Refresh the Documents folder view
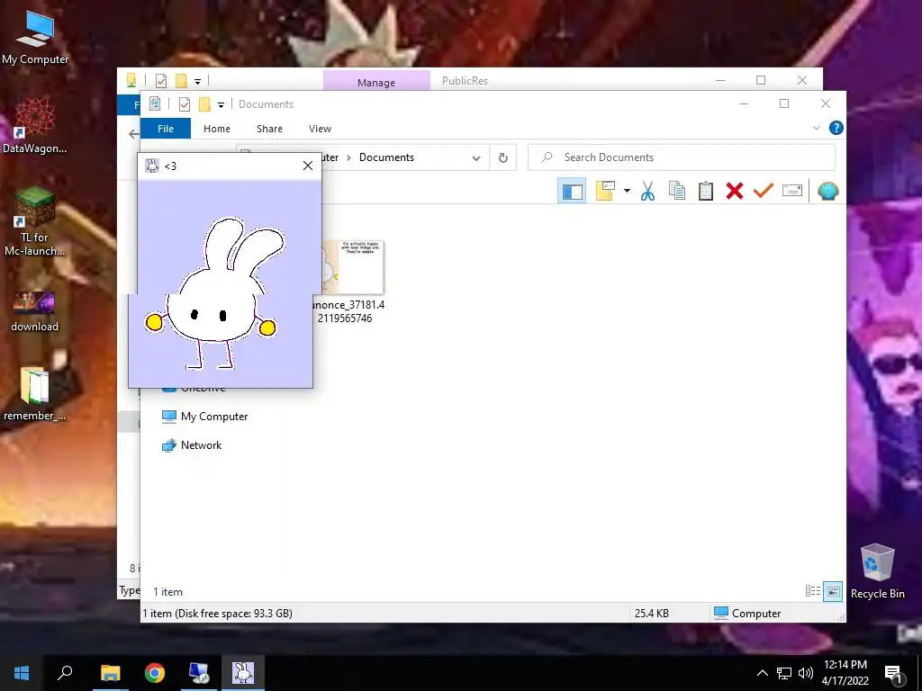This screenshot has width=922, height=691. pyautogui.click(x=502, y=157)
